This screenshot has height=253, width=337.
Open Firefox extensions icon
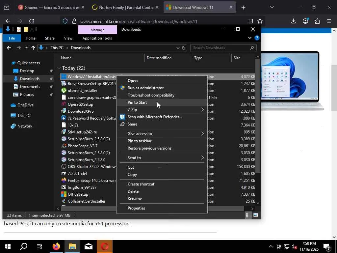tap(317, 21)
